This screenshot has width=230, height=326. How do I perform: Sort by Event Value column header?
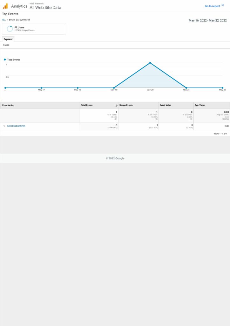(165, 105)
